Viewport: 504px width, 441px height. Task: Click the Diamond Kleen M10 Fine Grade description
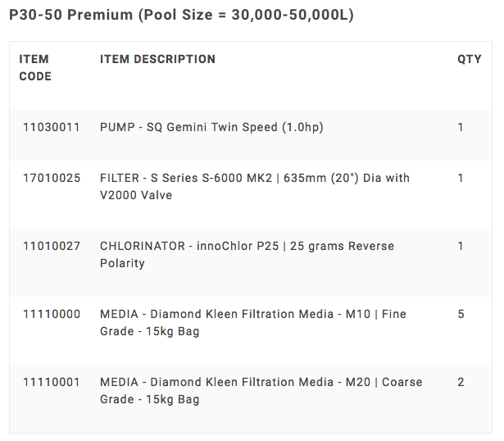tap(252, 322)
